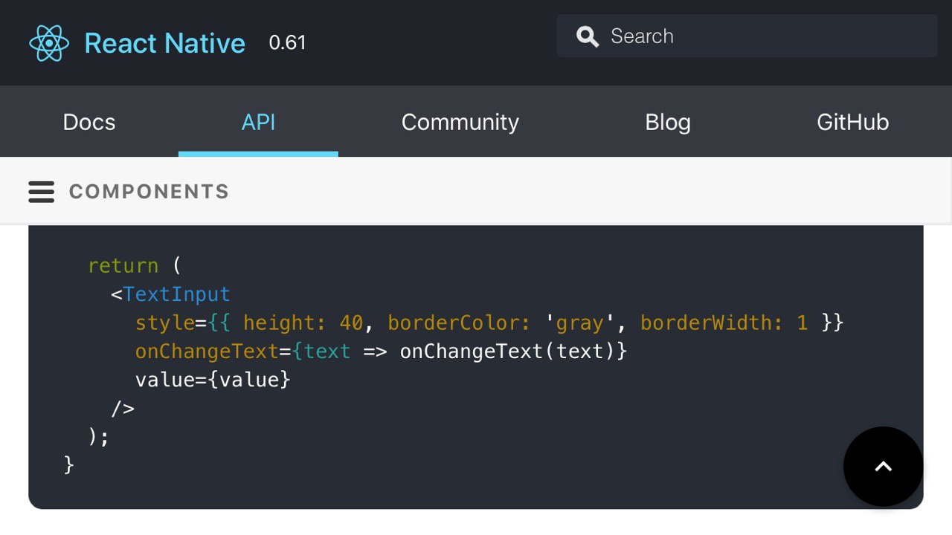Open the GitHub navigation link

coord(852,122)
